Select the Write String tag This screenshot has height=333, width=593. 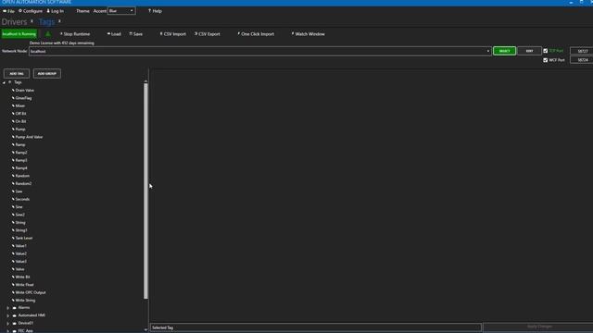(25, 301)
